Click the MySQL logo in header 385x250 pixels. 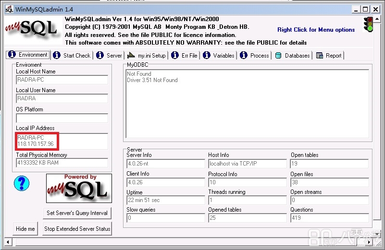pos(33,30)
